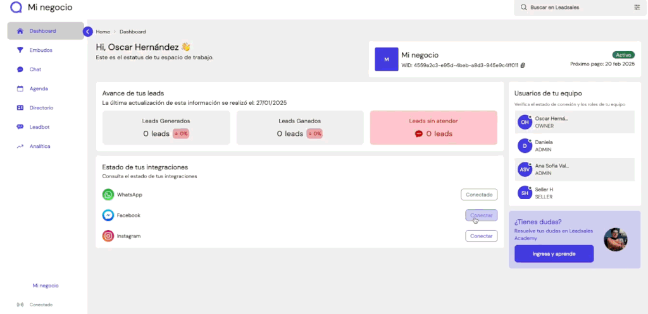Click the Facebook Messenger integration icon

pos(108,215)
